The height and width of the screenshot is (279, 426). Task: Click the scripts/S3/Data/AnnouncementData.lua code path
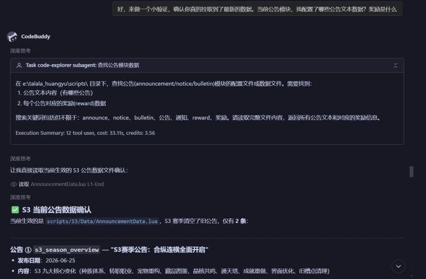[x=102, y=221]
